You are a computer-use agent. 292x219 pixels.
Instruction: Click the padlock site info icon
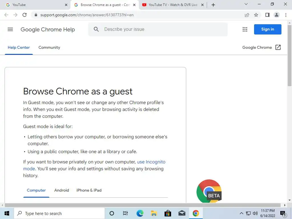pyautogui.click(x=36, y=15)
